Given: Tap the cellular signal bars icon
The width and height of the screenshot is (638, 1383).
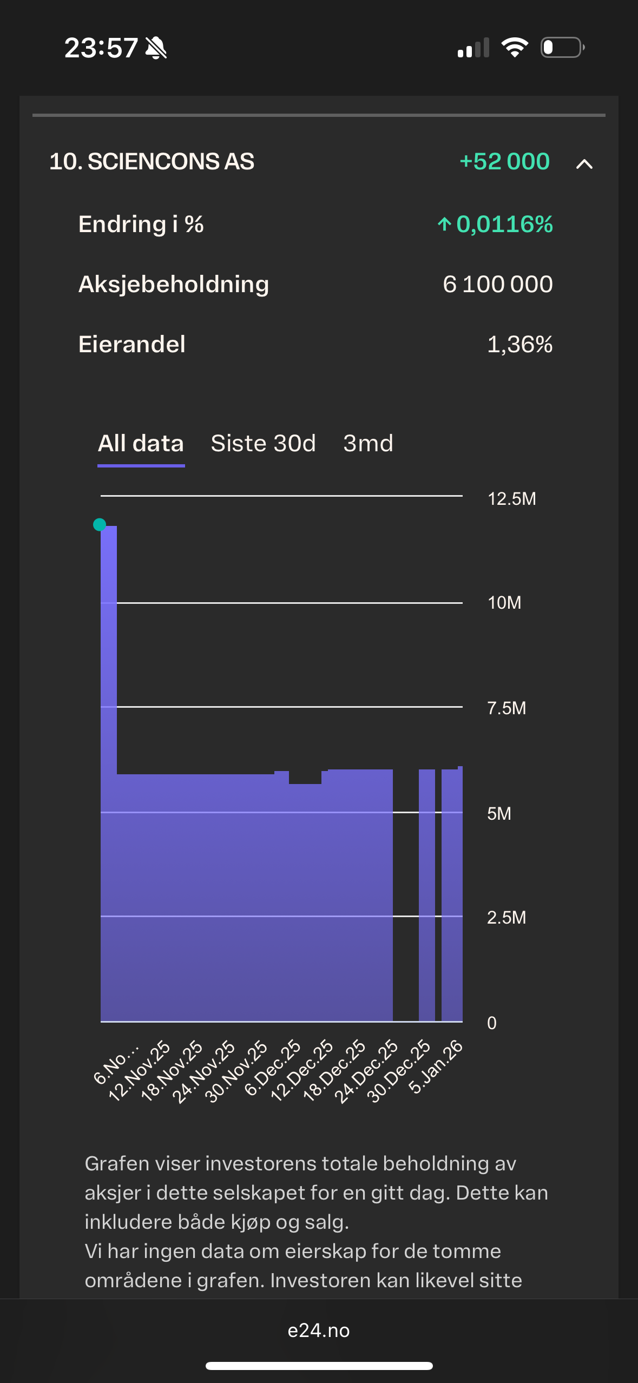Looking at the screenshot, I should click(473, 48).
